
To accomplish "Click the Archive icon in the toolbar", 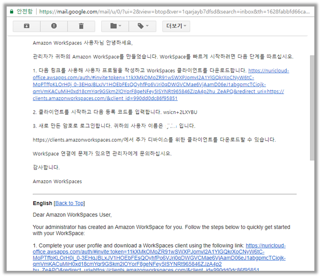I will pyautogui.click(x=27, y=26).
